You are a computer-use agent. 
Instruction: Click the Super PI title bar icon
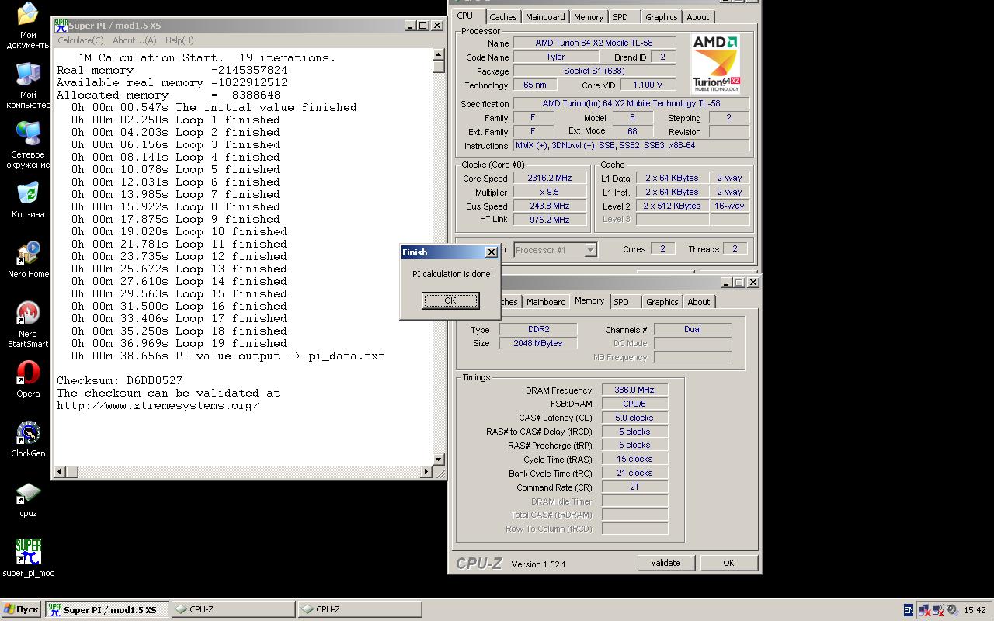60,26
